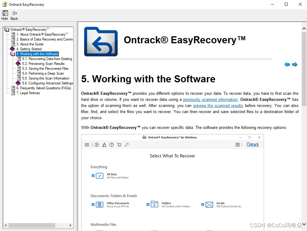
Task: Open the root Ontrack EasyRecovery book node
Action: [x=30, y=30]
